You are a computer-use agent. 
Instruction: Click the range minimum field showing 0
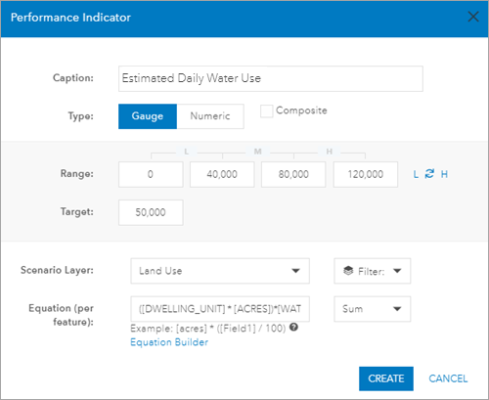pyautogui.click(x=151, y=174)
